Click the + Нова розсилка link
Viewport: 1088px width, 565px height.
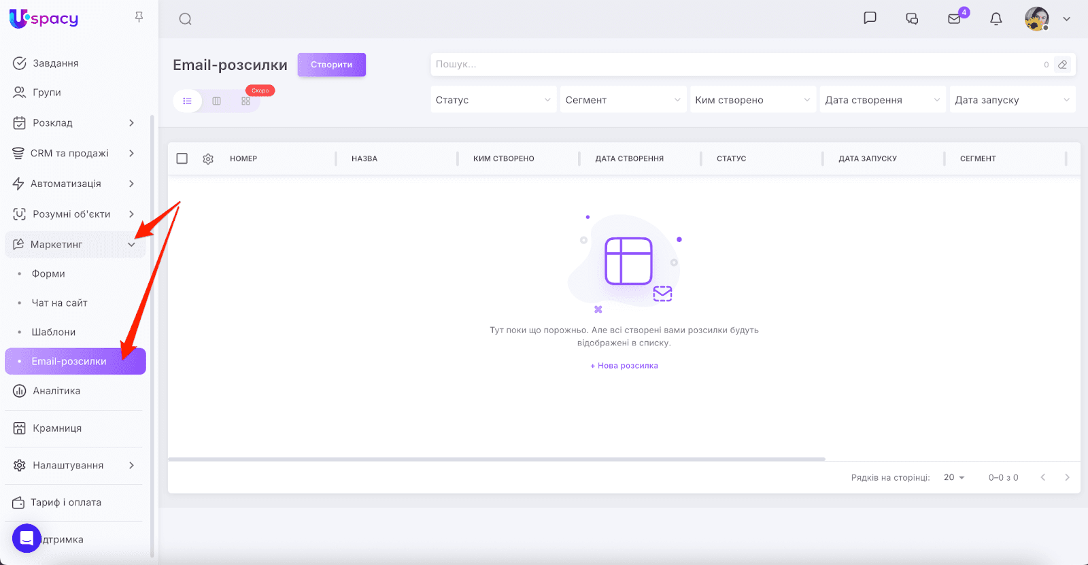(x=624, y=366)
